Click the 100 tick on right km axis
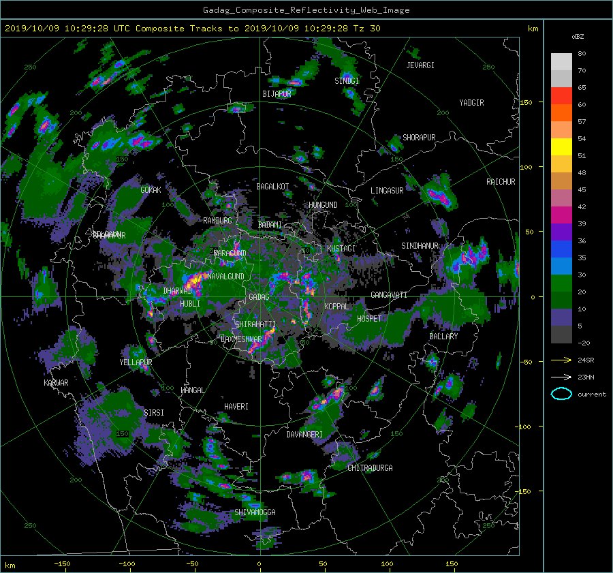 526,168
